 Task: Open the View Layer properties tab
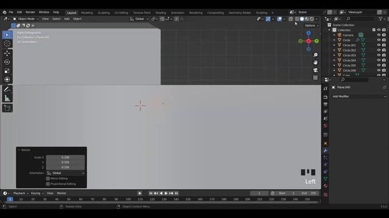click(326, 111)
